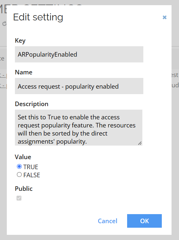Viewport: 179px width, 240px height.
Task: Toggle the Public checkbox
Action: tap(19, 198)
